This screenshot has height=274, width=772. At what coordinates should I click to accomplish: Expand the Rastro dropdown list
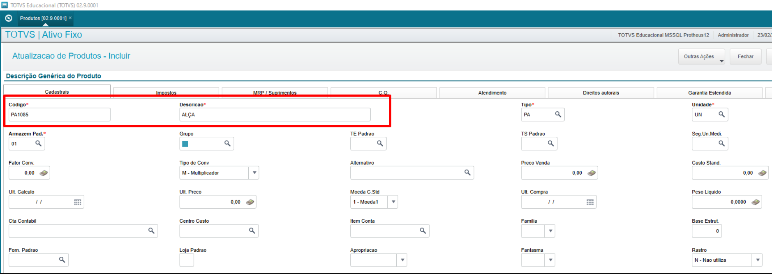tap(758, 260)
